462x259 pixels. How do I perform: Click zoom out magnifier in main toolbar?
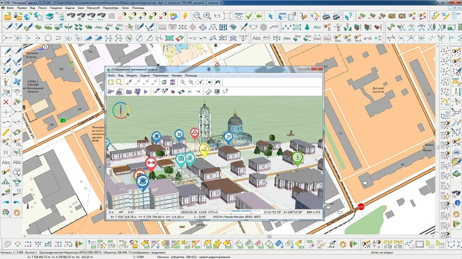[197, 16]
